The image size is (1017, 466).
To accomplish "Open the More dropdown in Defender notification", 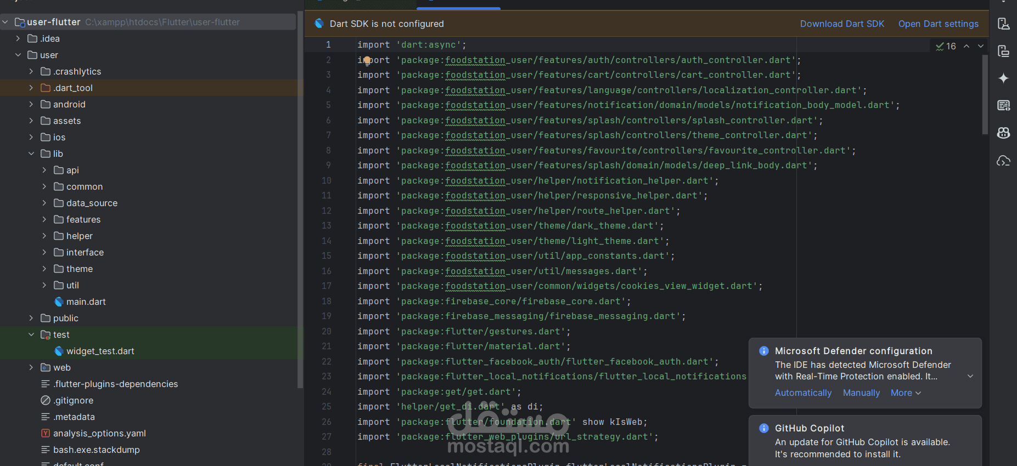I will (x=906, y=393).
